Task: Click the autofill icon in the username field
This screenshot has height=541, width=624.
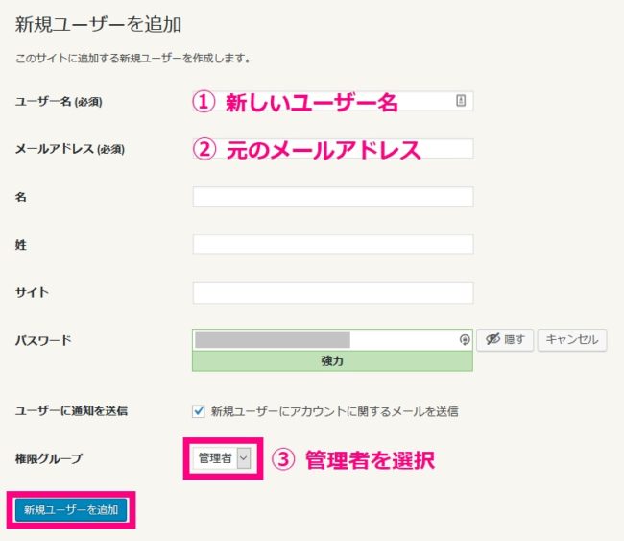Action: [x=461, y=100]
